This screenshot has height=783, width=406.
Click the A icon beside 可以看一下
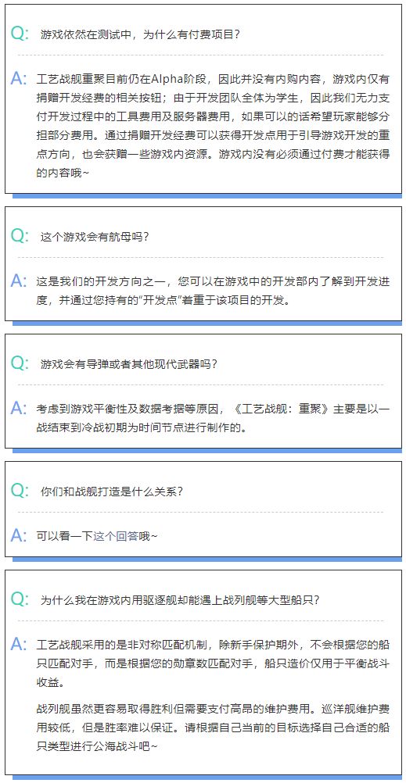19,536
